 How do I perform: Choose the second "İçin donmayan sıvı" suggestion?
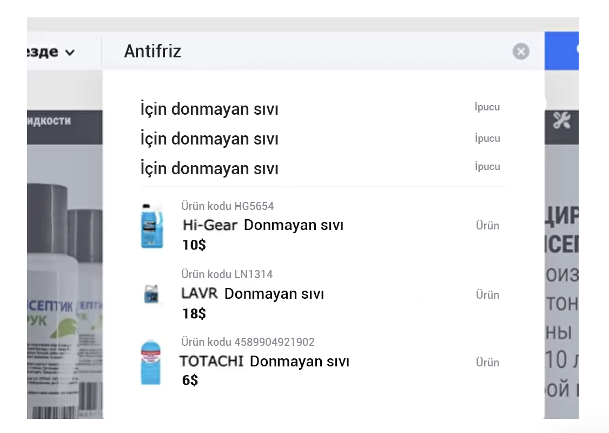pyautogui.click(x=209, y=139)
